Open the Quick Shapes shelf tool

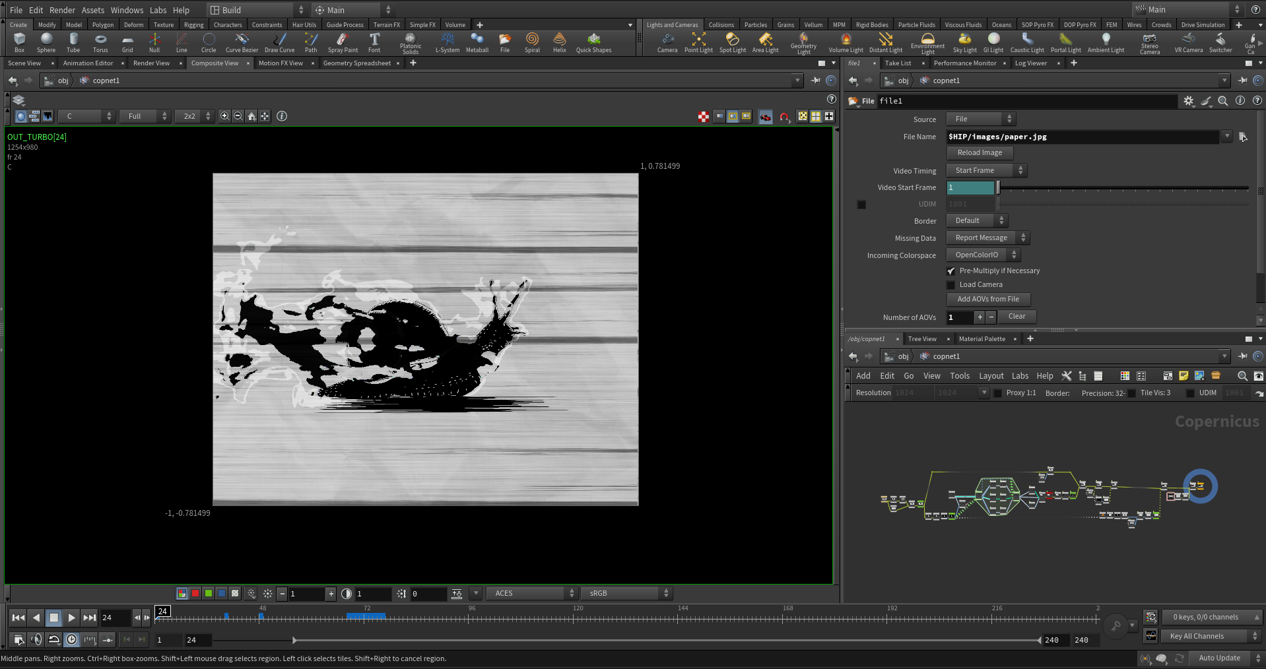coord(593,43)
